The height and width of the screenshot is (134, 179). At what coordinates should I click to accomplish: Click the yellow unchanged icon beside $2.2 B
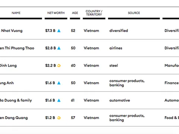[59, 66]
